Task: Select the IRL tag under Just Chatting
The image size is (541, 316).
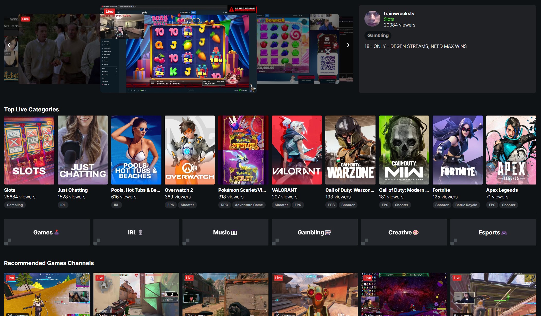Action: pos(63,205)
